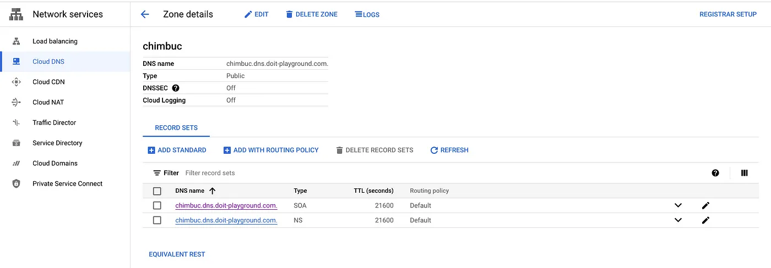Image resolution: width=771 pixels, height=268 pixels.
Task: Expand the SOA record row details
Action: click(x=678, y=205)
